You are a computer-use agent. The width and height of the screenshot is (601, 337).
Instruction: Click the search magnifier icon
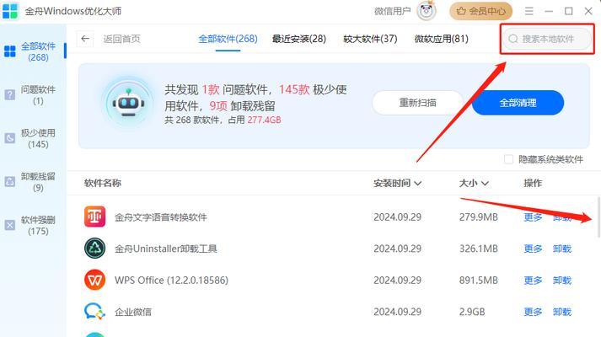[513, 39]
